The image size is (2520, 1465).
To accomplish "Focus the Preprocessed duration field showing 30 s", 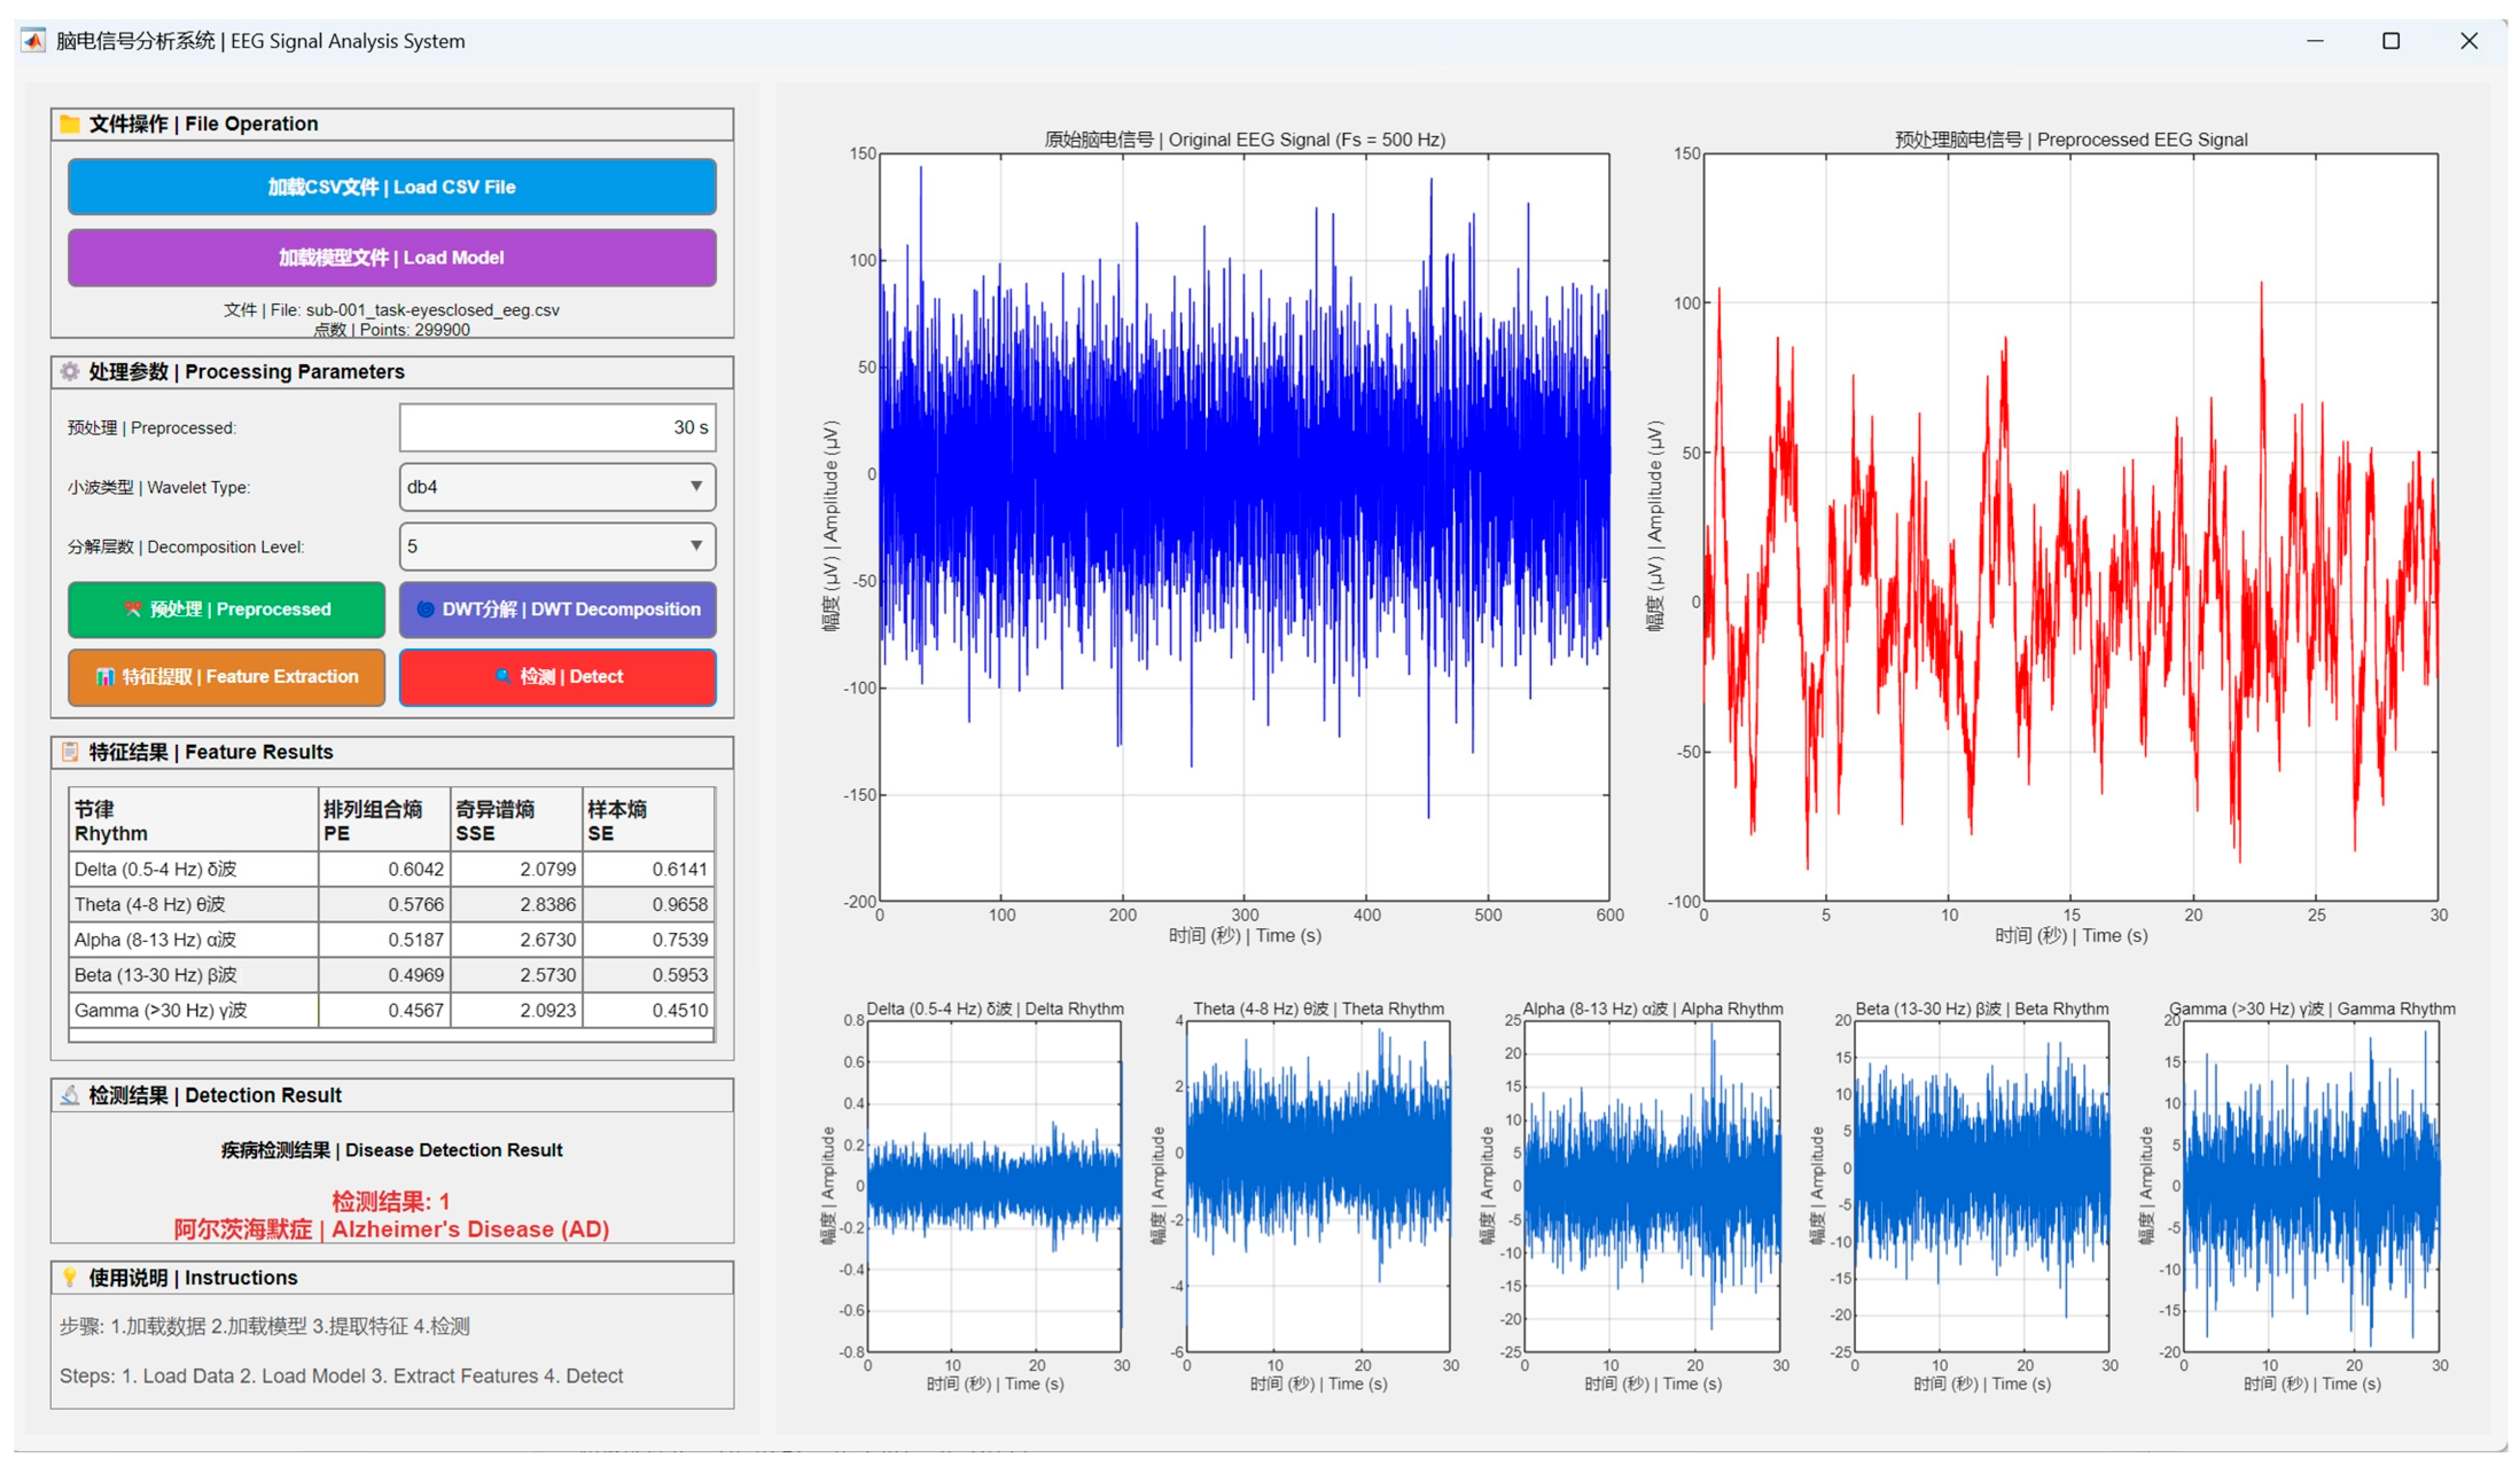I will (x=557, y=428).
